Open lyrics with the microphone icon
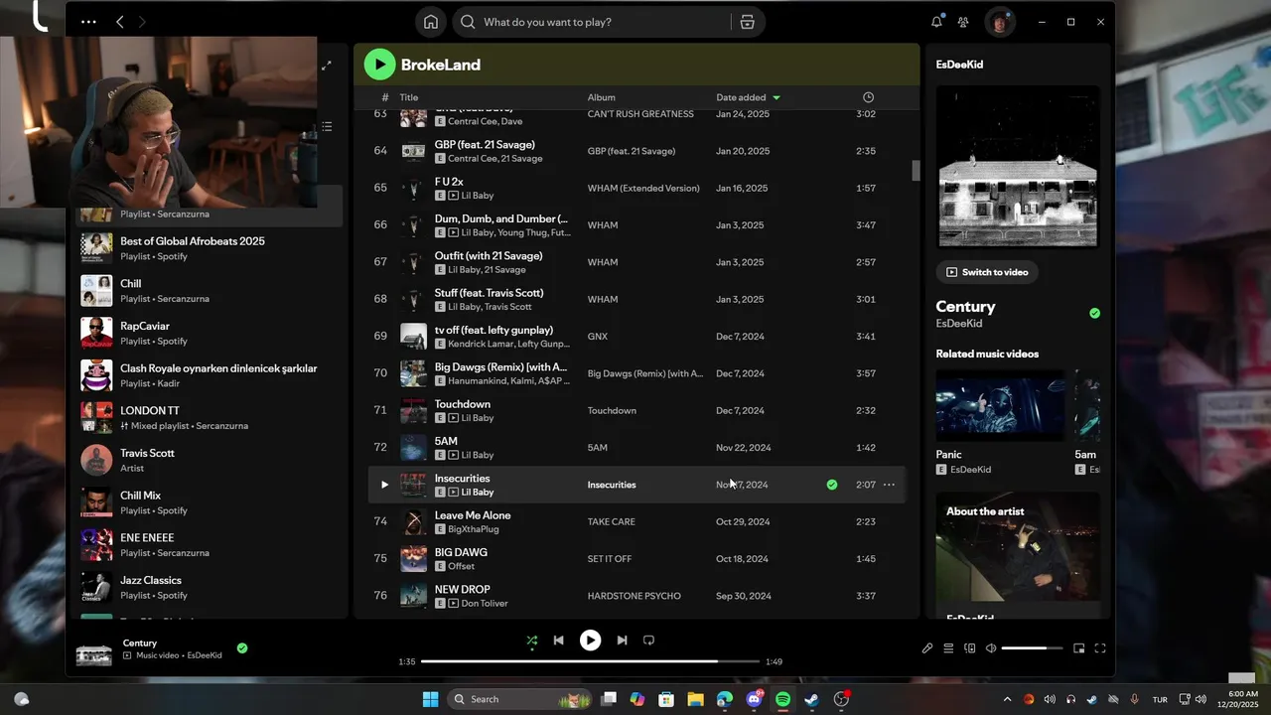The image size is (1271, 715). [x=927, y=648]
